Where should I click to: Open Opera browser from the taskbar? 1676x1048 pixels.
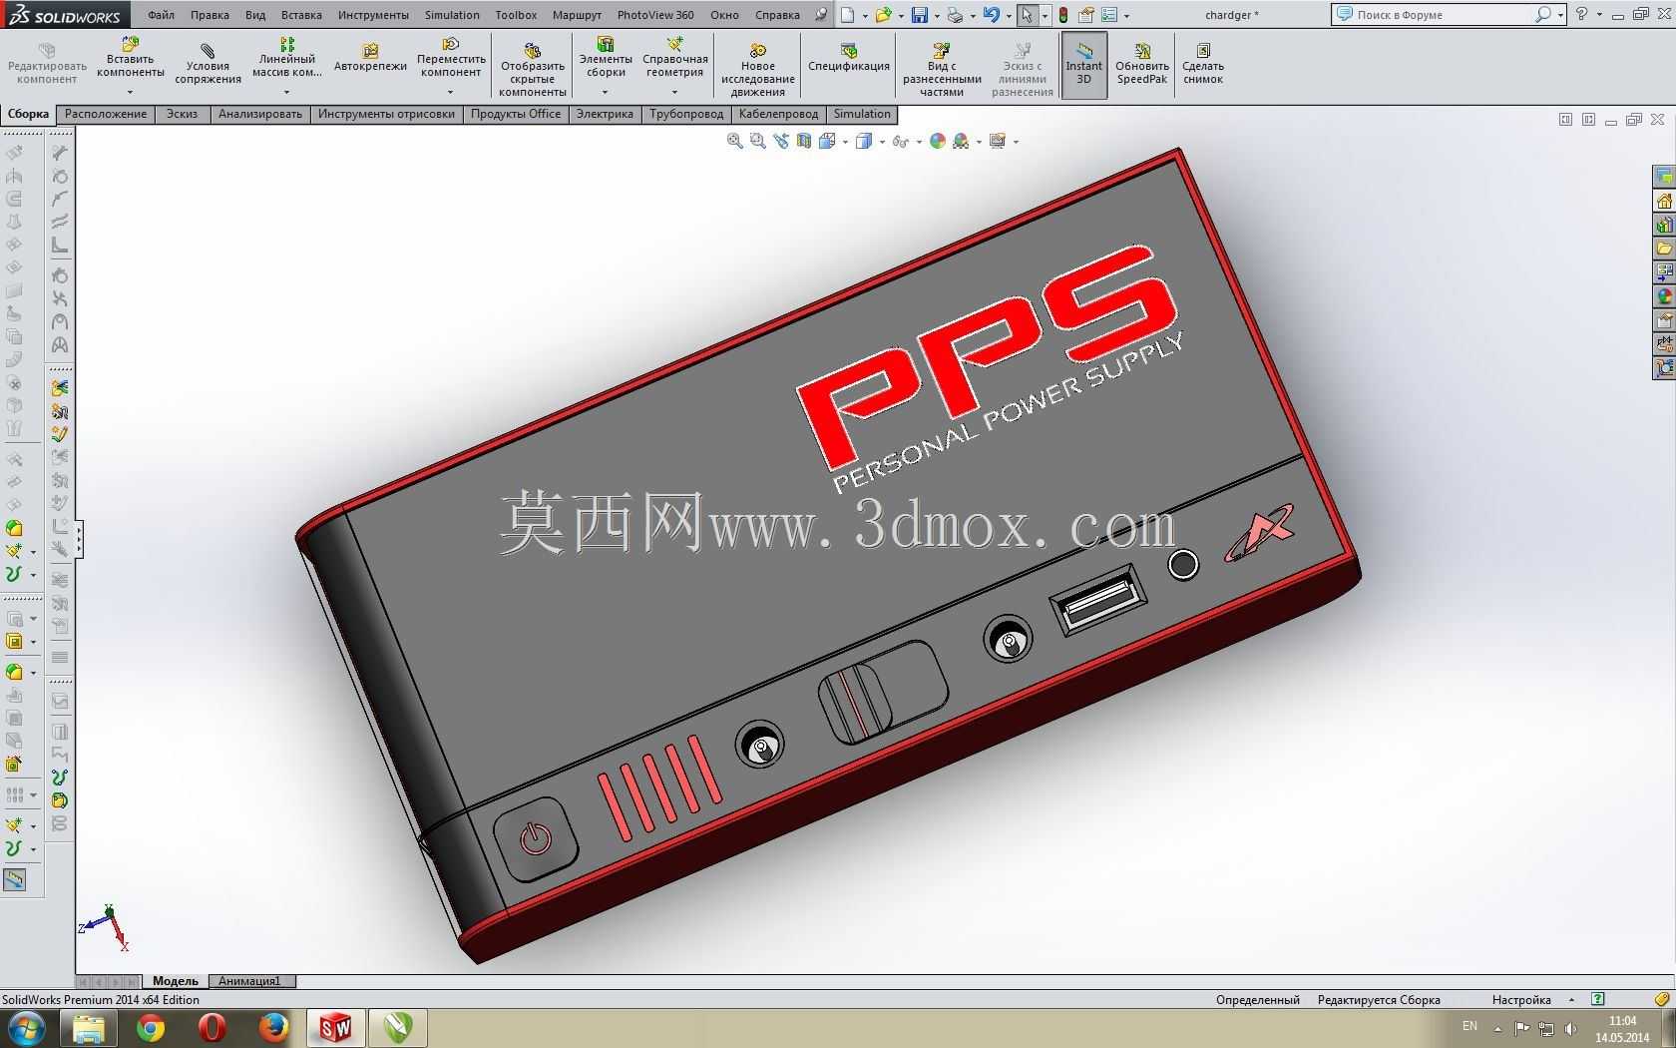pyautogui.click(x=211, y=1027)
